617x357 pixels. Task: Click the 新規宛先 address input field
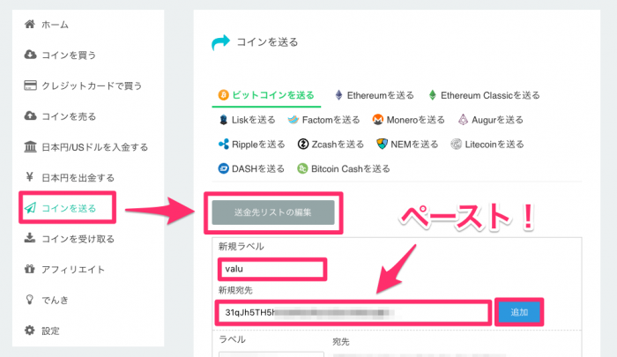click(353, 313)
